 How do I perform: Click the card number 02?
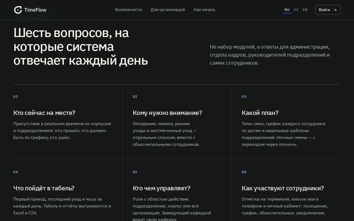[x=135, y=96]
